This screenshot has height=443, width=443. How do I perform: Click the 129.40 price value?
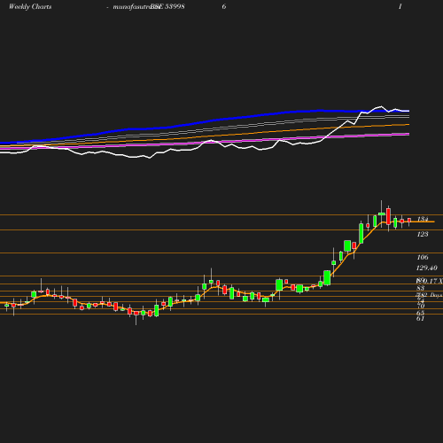(426, 268)
